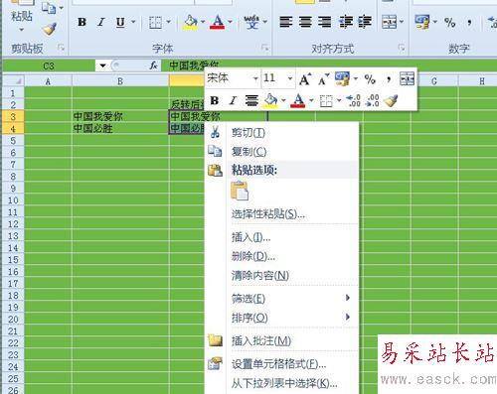This screenshot has width=497, height=394.
Task: Open the font size 11 dropdown in mini toolbar
Action: [290, 78]
